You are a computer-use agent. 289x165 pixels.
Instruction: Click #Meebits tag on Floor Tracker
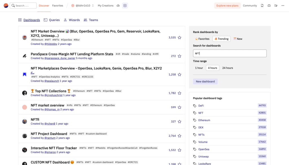coord(100,148)
